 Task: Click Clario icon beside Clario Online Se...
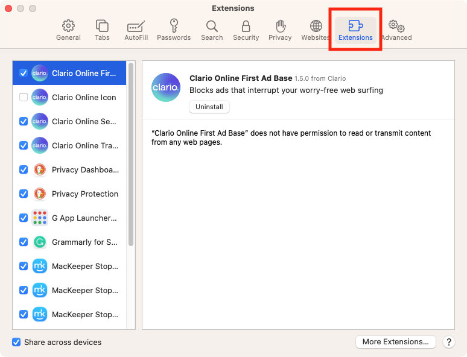(40, 121)
